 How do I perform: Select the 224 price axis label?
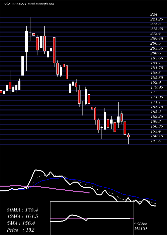pyautogui.click(x=154, y=14)
